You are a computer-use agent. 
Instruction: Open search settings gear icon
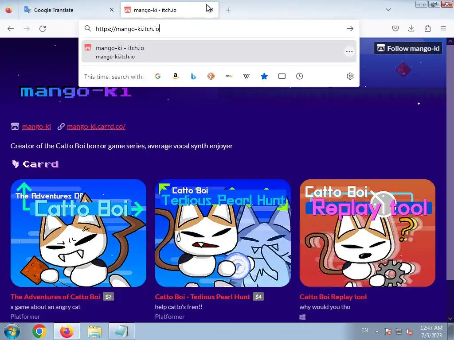click(350, 76)
